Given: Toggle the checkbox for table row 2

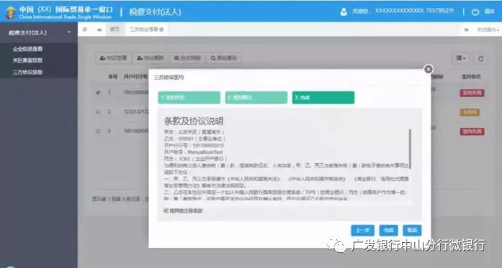Looking at the screenshot, I should click(98, 112).
